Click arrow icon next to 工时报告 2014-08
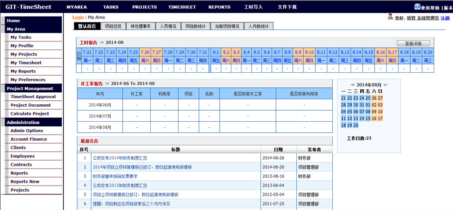The height and width of the screenshot is (210, 453). 102,42
